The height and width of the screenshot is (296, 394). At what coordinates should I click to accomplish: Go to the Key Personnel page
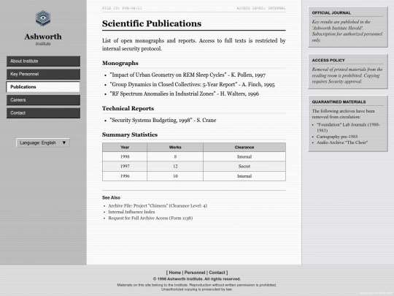click(x=43, y=75)
